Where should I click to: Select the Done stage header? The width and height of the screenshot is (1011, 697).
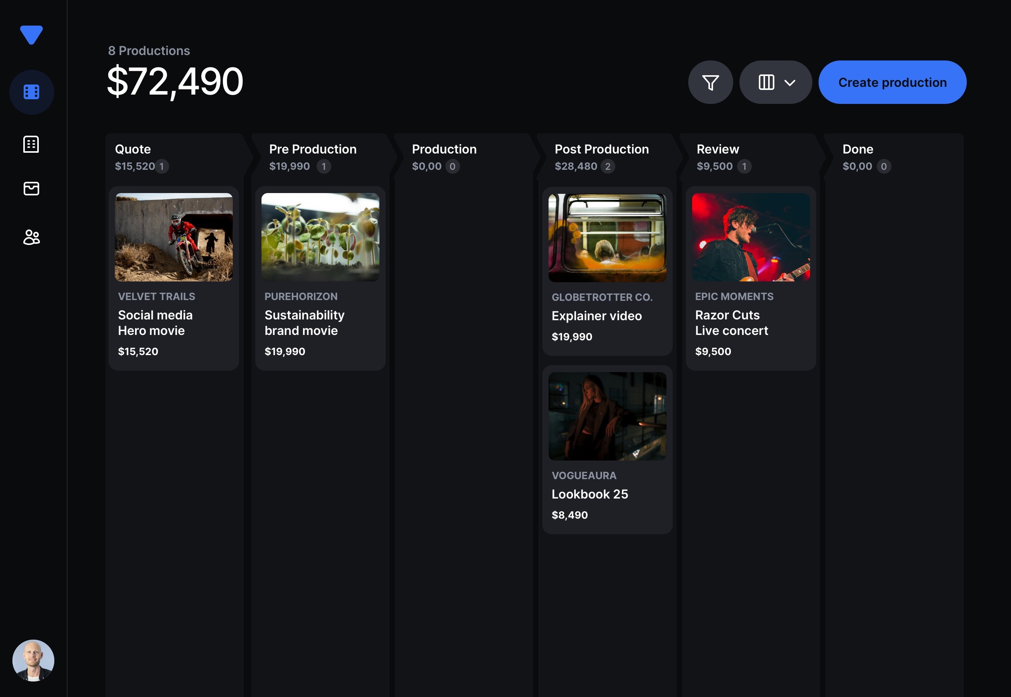[x=858, y=149]
